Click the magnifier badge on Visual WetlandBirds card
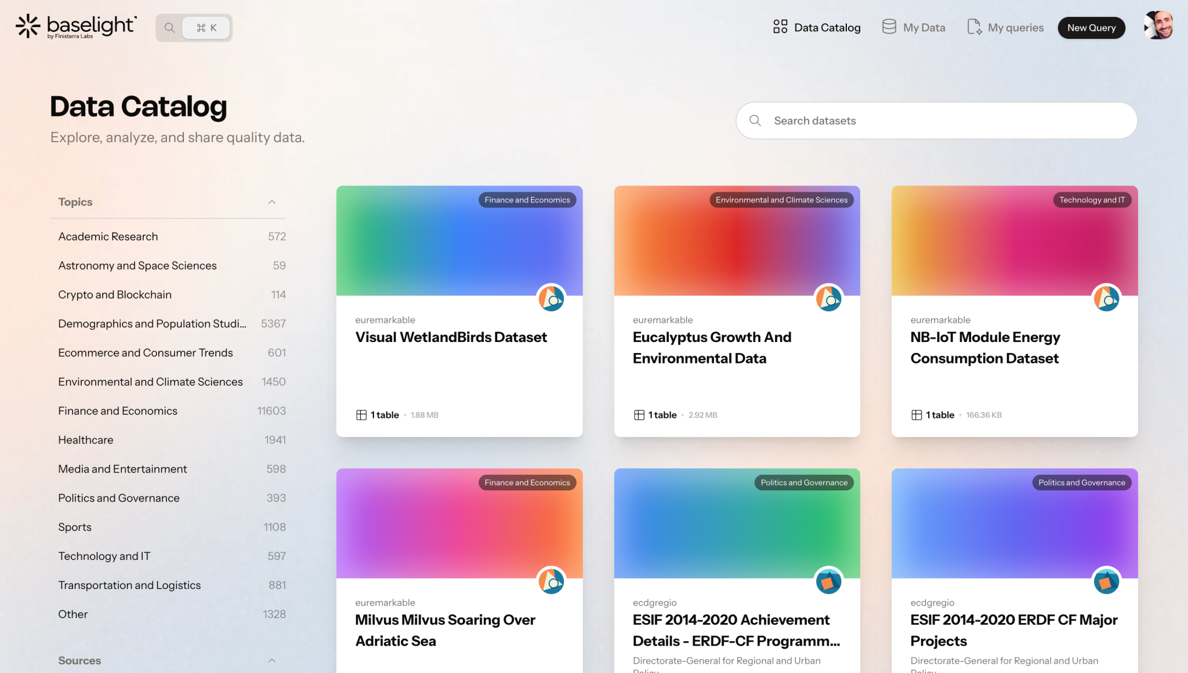This screenshot has width=1188, height=673. coord(551,299)
